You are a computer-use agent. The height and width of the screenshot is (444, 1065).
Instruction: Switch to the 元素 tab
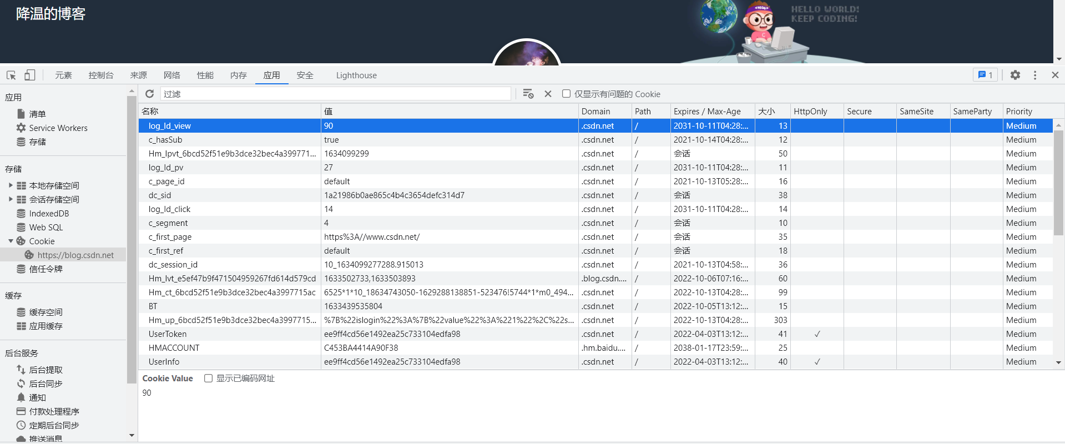(x=63, y=75)
